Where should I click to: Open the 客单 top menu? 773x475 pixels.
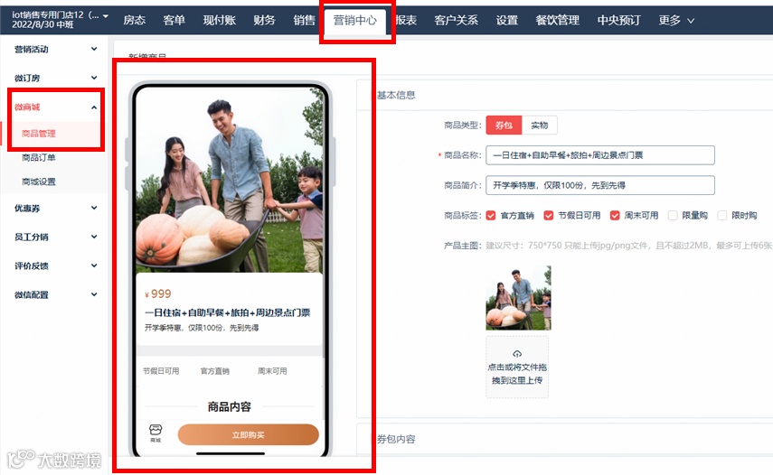pos(174,20)
